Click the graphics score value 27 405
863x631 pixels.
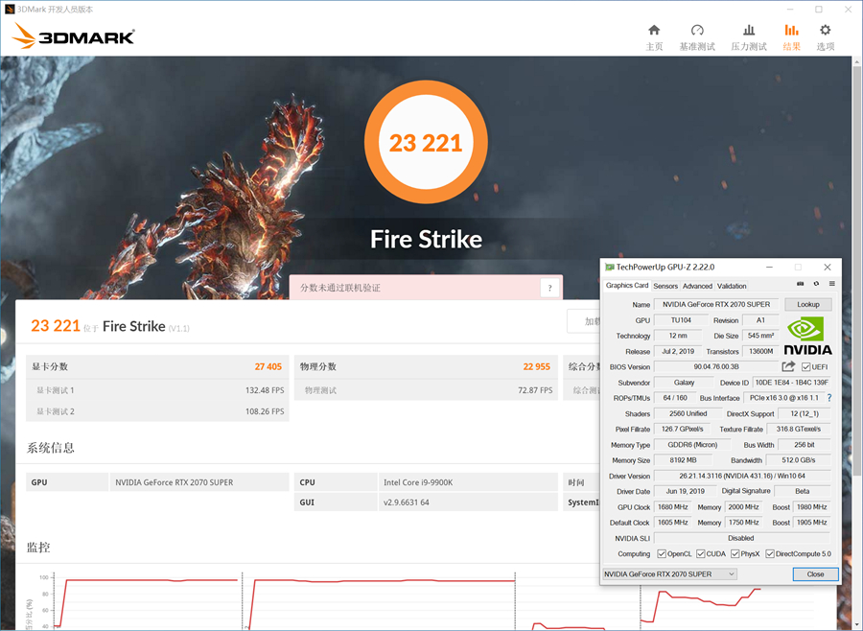pos(268,366)
